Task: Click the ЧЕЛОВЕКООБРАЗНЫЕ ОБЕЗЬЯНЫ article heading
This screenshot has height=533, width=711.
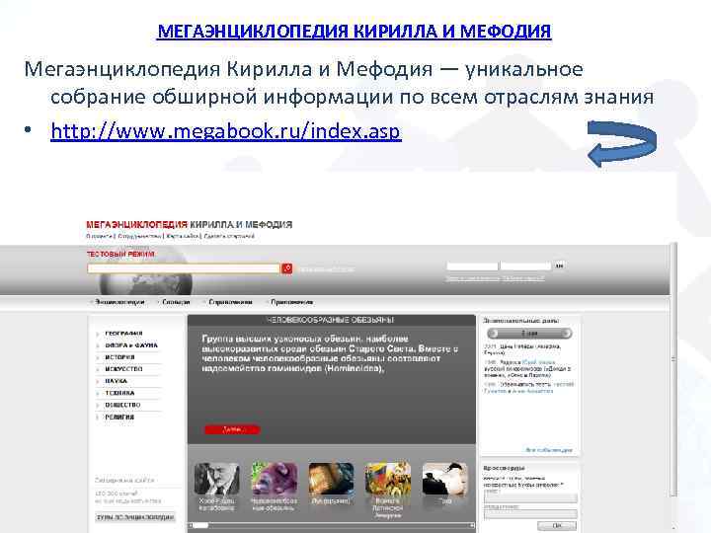Action: 331,320
